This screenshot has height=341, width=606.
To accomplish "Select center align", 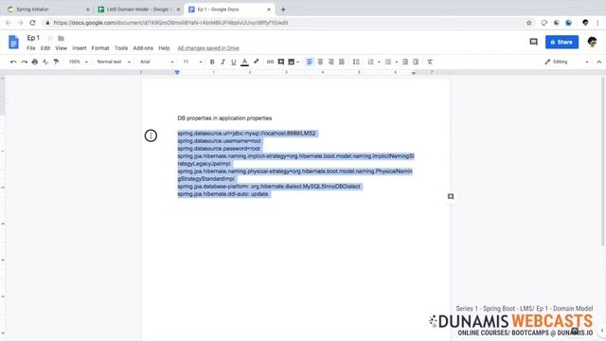I will (x=320, y=62).
